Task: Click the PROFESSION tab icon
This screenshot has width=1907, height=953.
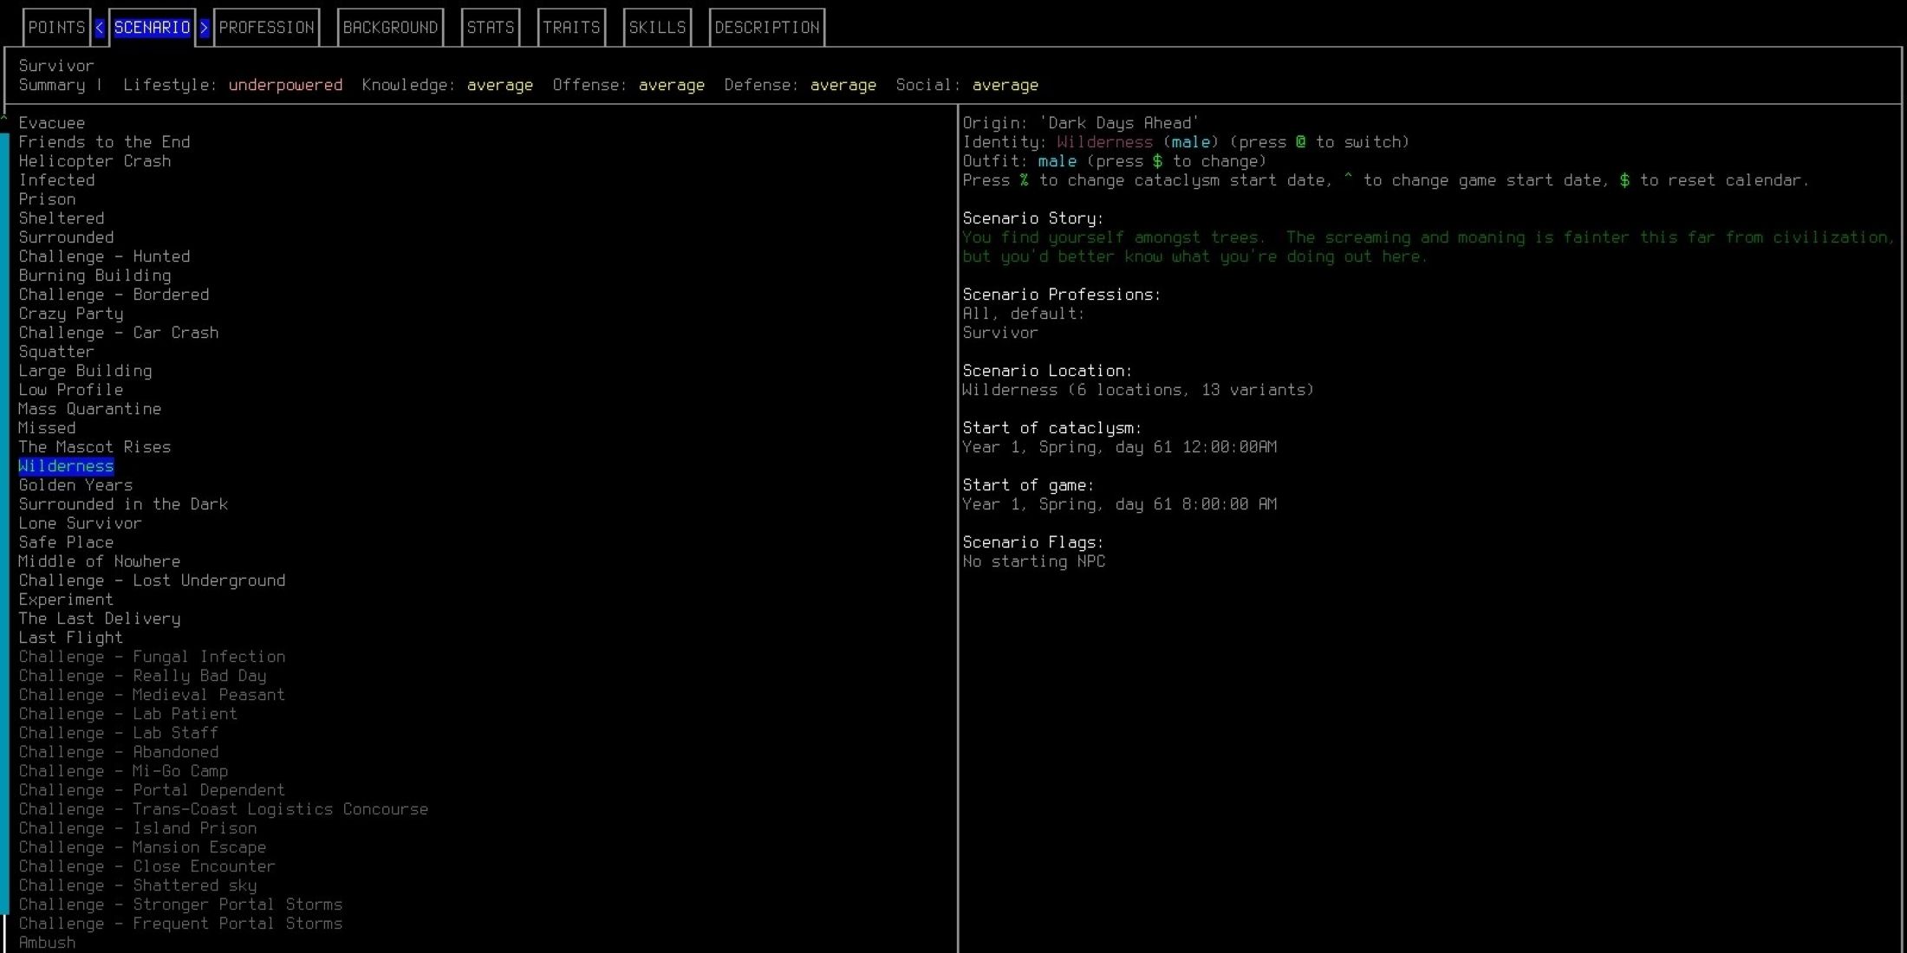Action: click(x=266, y=27)
